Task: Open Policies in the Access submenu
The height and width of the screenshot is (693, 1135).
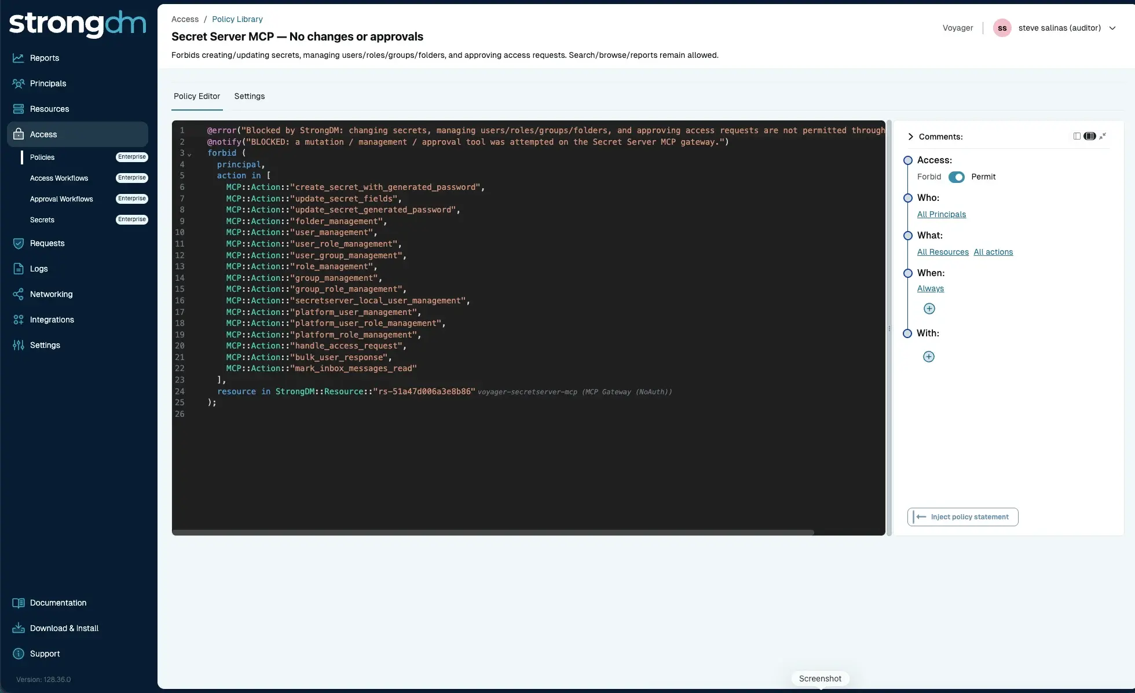Action: click(x=42, y=157)
